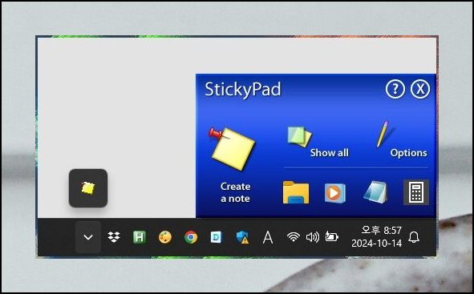This screenshot has width=474, height=294.
Task: Launch the Notepad shortcut in StickyPad
Action: point(375,192)
